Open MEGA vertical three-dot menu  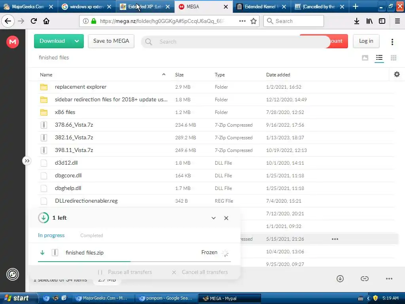[392, 42]
